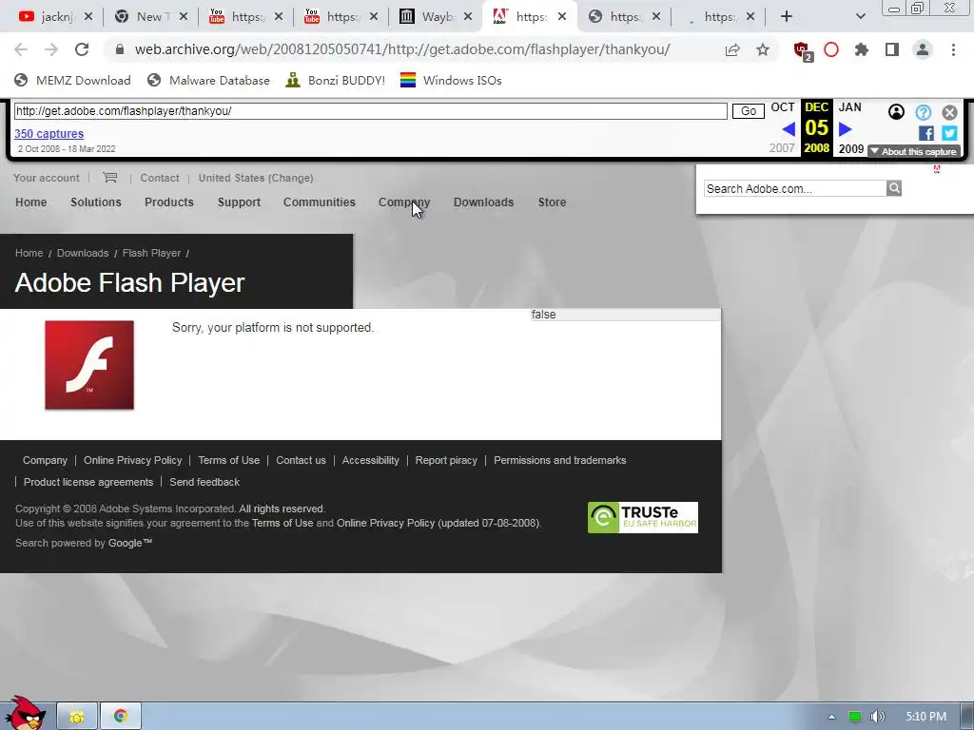Go back with browser back arrow

tap(21, 49)
